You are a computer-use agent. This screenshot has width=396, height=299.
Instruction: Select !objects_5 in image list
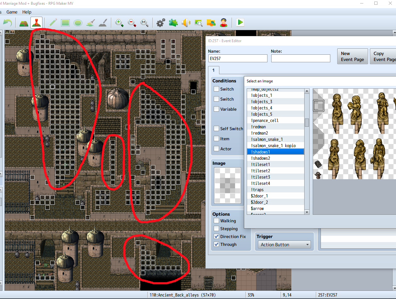pyautogui.click(x=276, y=114)
